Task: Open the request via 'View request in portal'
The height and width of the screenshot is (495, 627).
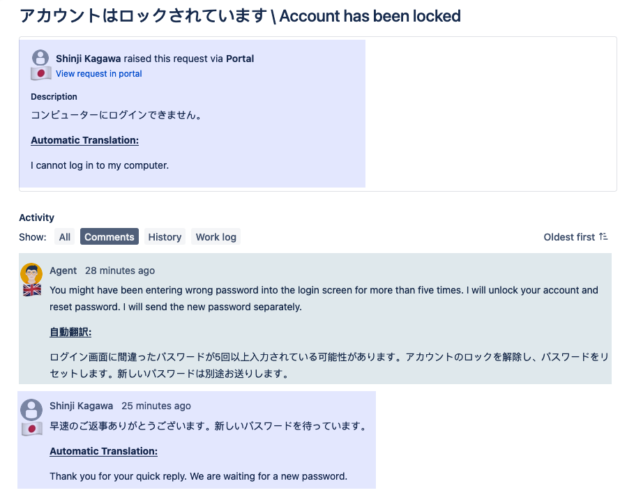Action: [x=98, y=74]
